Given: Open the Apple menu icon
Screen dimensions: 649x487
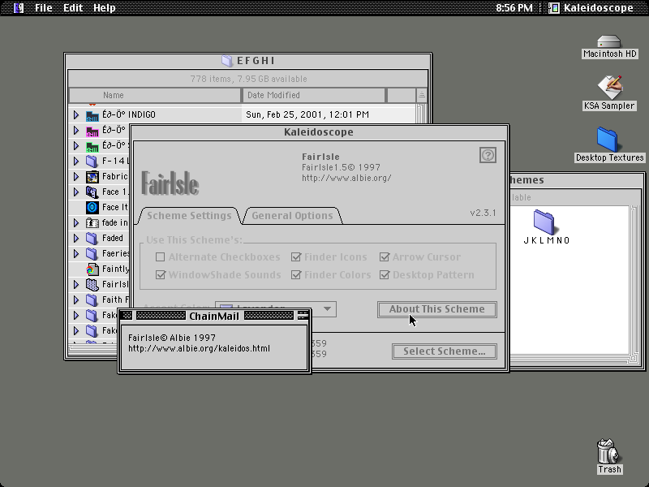Looking at the screenshot, I should point(19,7).
